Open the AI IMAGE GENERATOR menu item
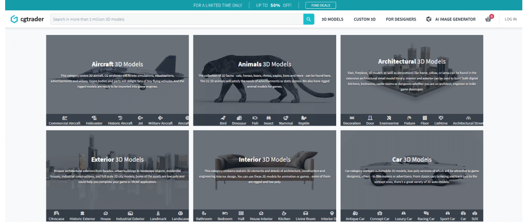The image size is (528, 222). pos(451,19)
